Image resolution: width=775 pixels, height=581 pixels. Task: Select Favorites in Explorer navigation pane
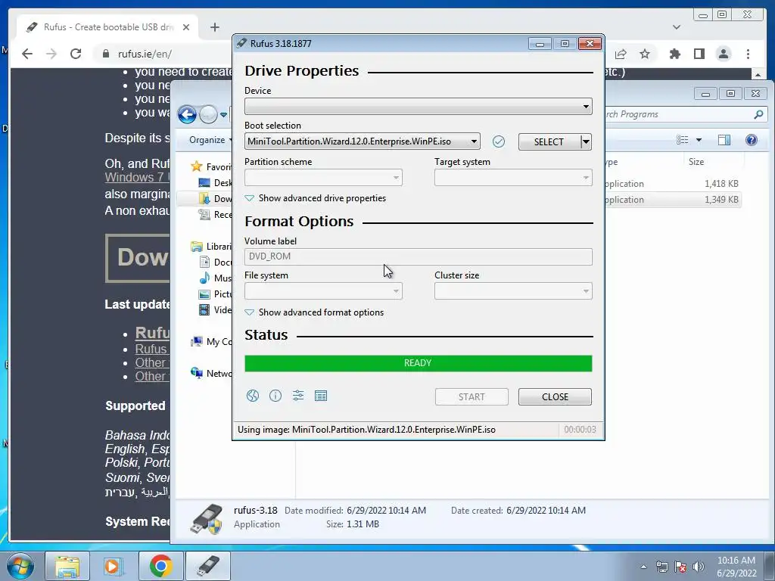[212, 166]
